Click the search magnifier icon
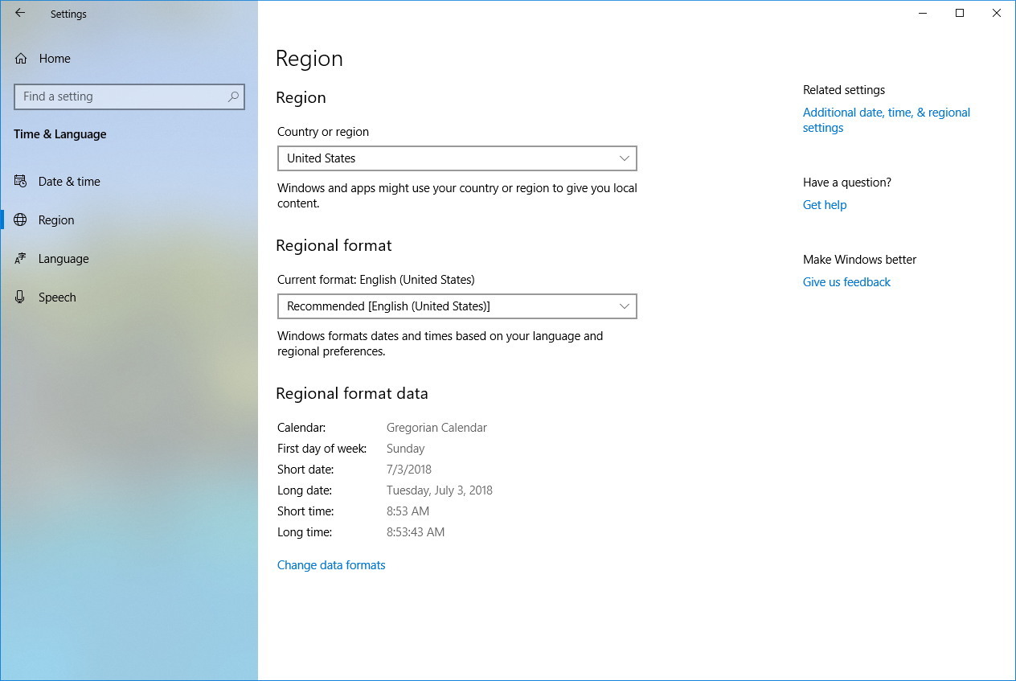This screenshot has width=1016, height=681. 233,96
